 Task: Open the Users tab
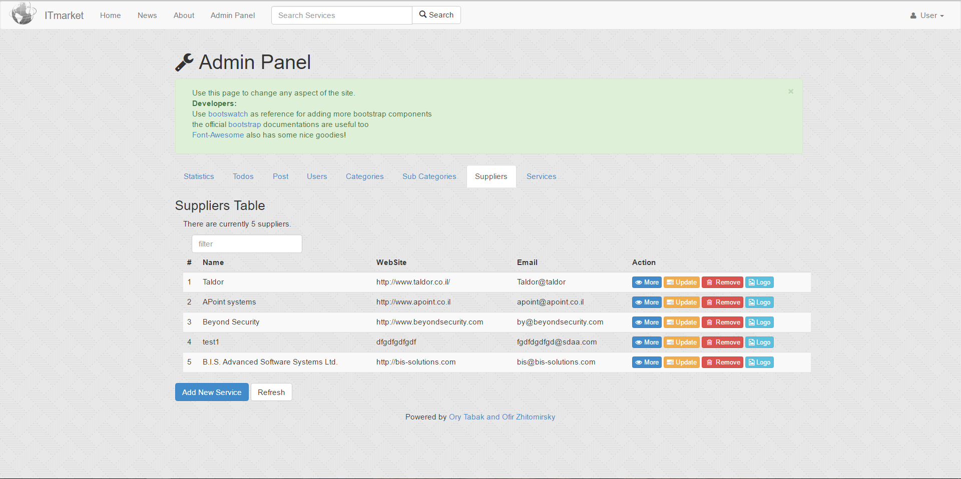click(x=317, y=176)
